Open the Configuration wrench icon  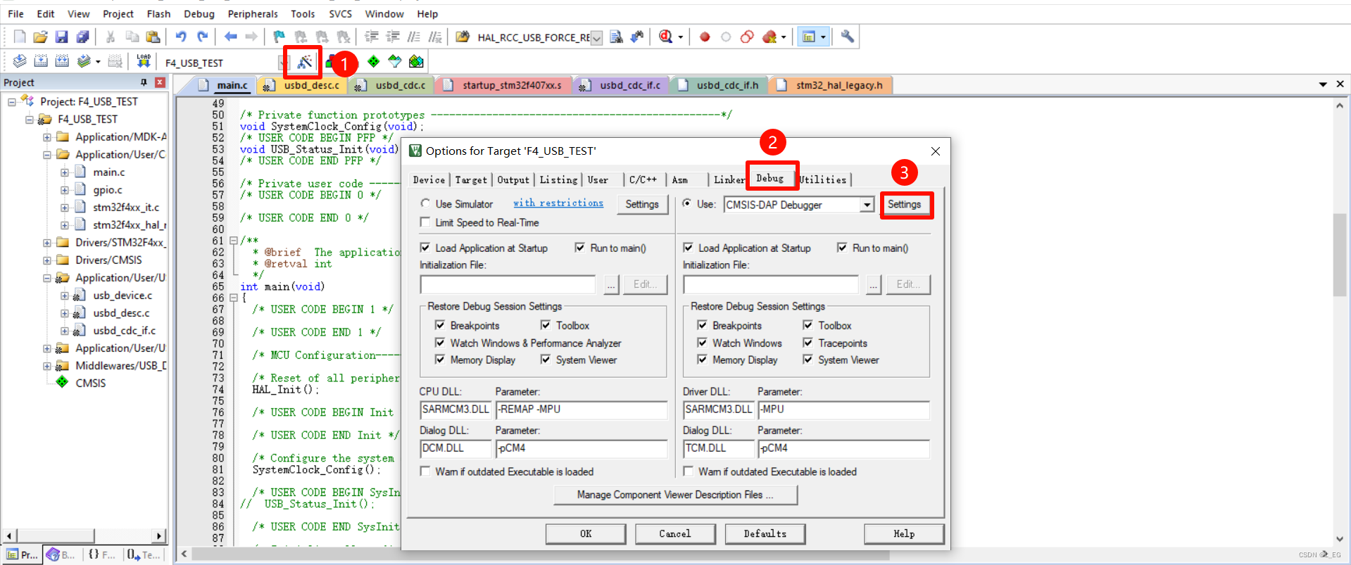tap(848, 37)
